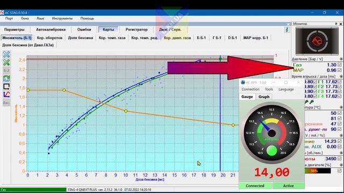Collapse the Время впрыска / доза section
Image resolution: width=344 pixels, height=193 pixels.
(341, 77)
